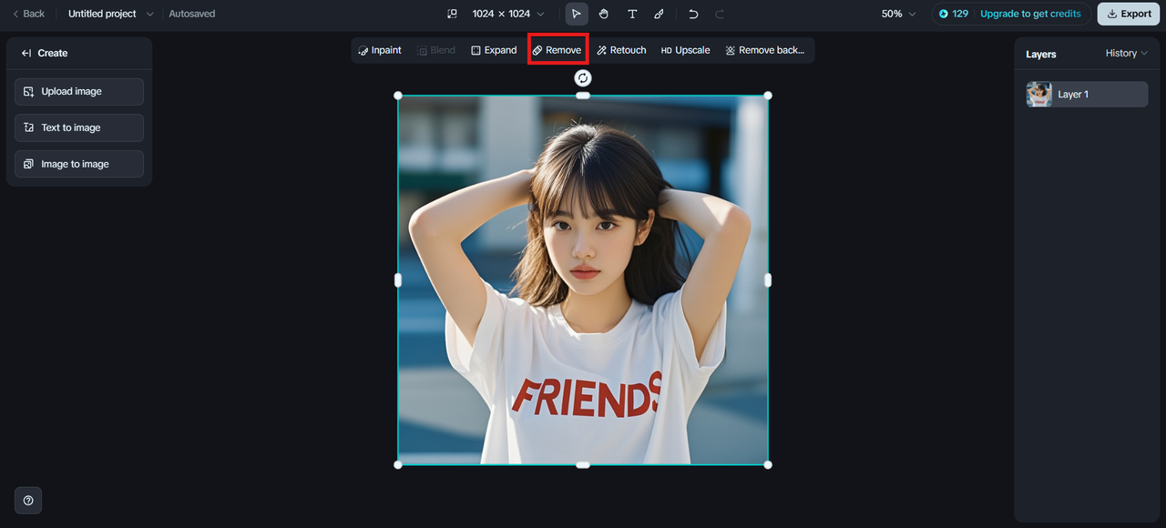Click Upgrade to get credits link
The width and height of the screenshot is (1166, 528).
pos(1030,14)
